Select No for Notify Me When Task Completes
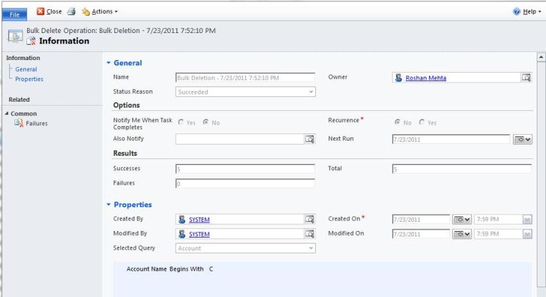This screenshot has width=546, height=297. [206, 123]
